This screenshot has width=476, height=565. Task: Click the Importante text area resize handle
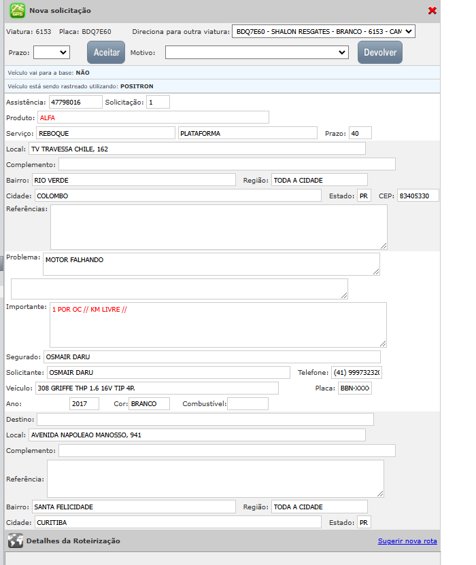pos(383,344)
